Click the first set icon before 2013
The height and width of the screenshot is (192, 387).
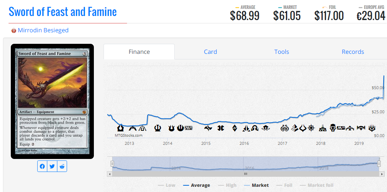pyautogui.click(x=120, y=128)
